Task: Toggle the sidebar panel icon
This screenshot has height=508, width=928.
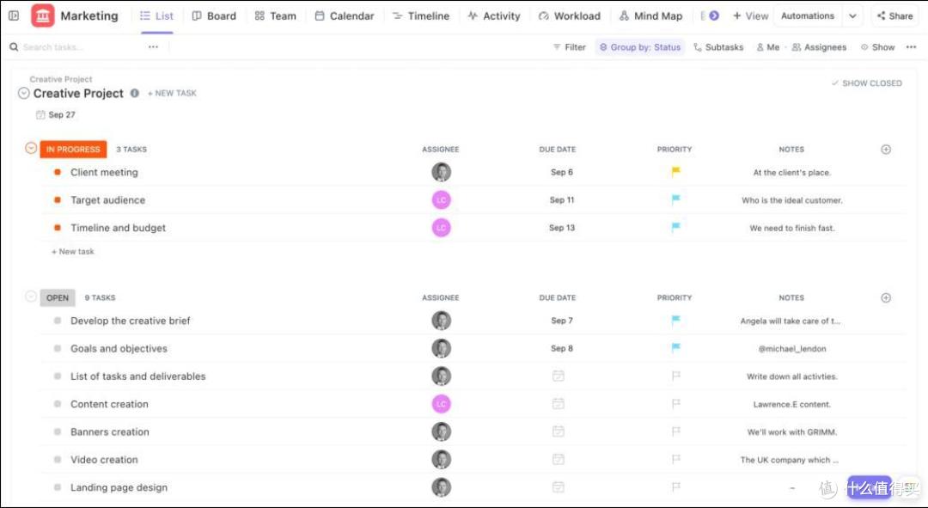Action: [x=14, y=16]
